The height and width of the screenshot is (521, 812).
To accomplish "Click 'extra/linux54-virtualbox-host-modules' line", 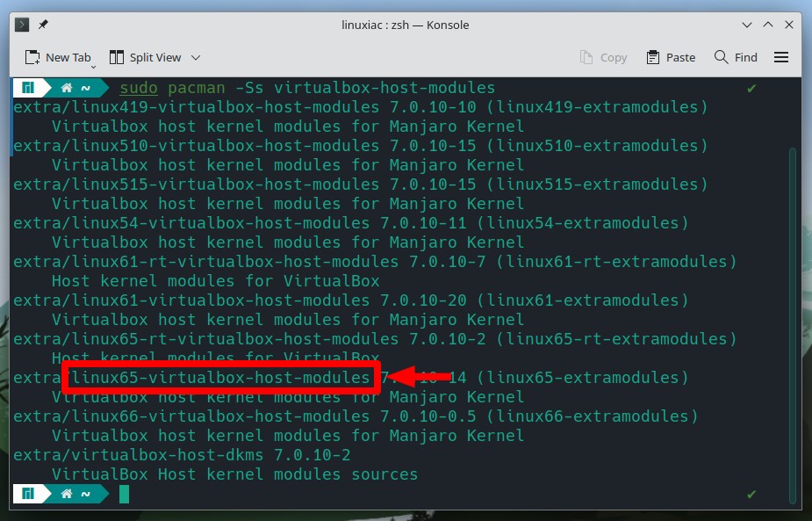I will 350,223.
